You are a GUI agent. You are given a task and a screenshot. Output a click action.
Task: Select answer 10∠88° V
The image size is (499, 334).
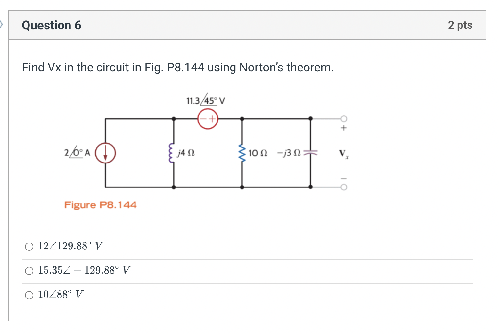pos(29,294)
